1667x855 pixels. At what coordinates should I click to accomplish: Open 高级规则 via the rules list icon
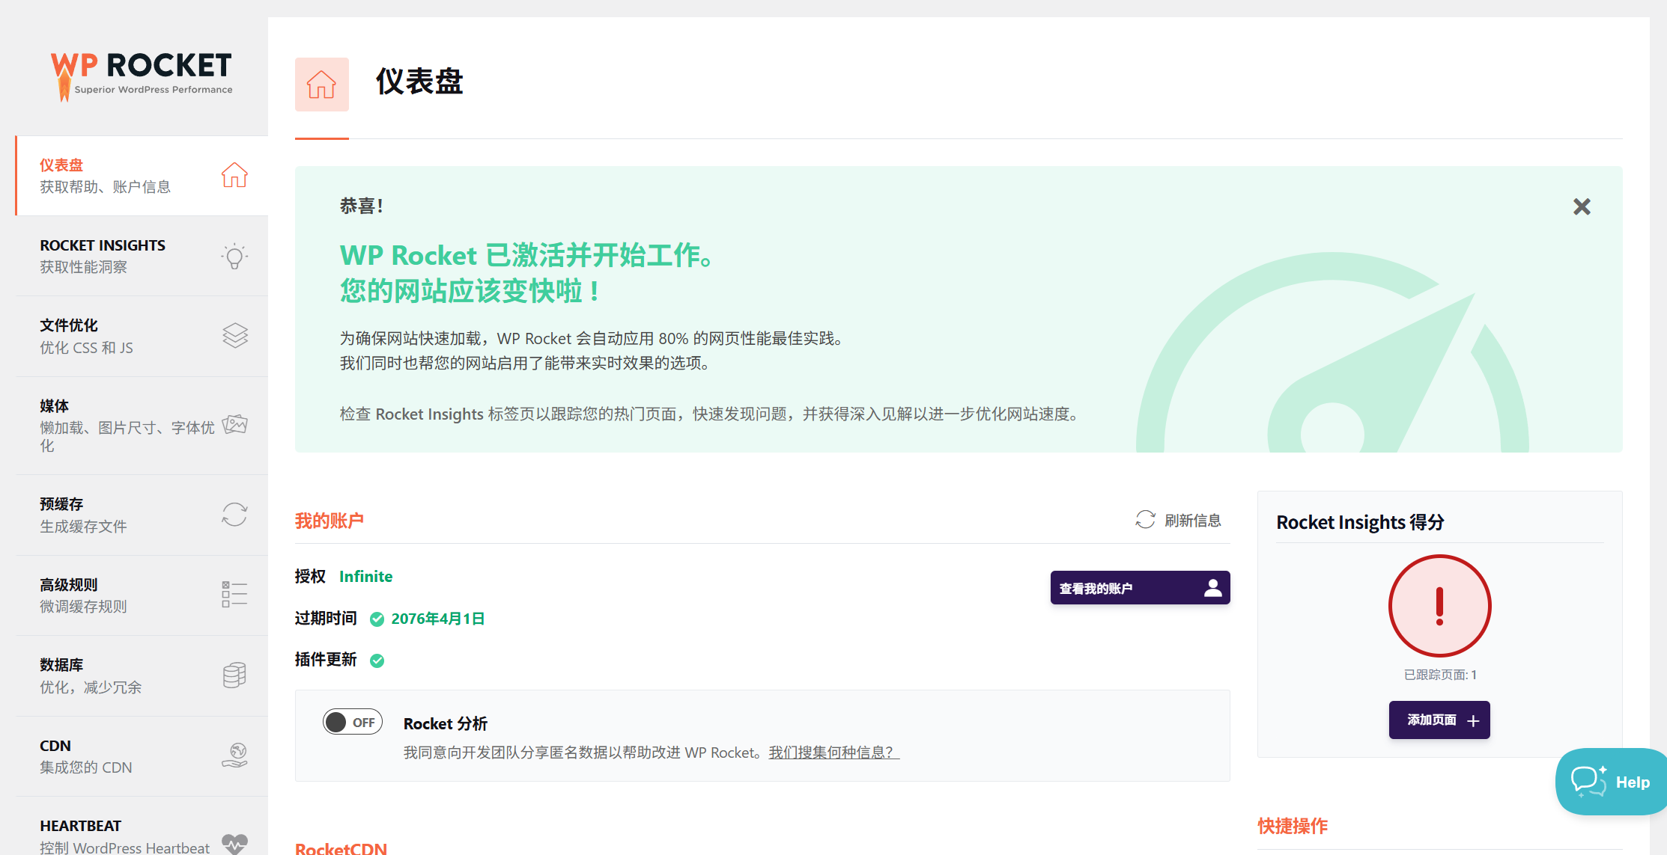coord(233,594)
